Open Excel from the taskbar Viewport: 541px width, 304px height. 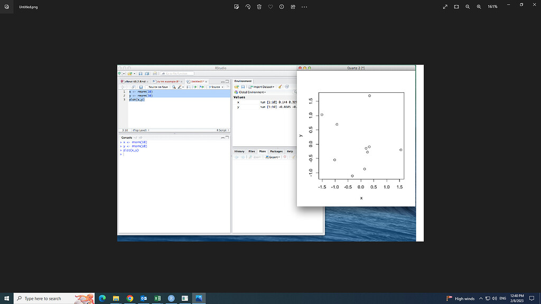157,298
